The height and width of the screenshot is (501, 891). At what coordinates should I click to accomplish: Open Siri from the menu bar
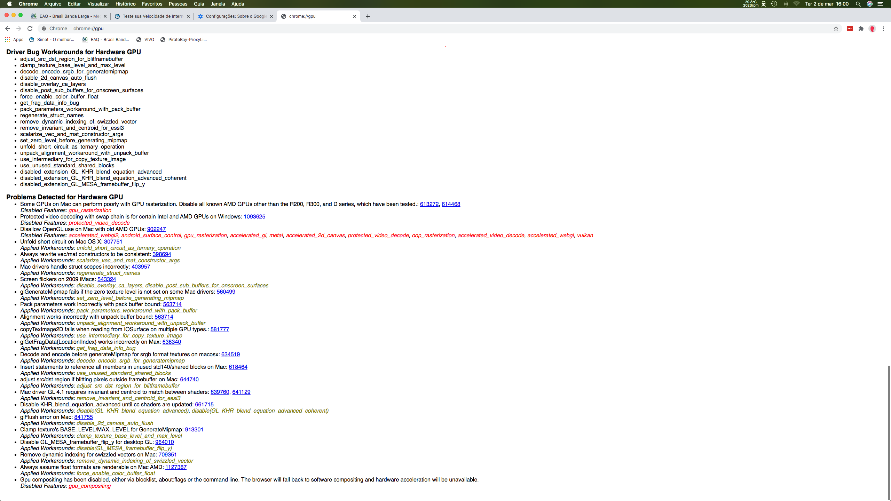(x=870, y=4)
